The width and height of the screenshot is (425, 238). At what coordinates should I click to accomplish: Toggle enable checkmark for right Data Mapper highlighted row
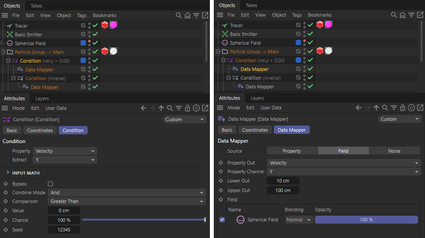(310, 69)
